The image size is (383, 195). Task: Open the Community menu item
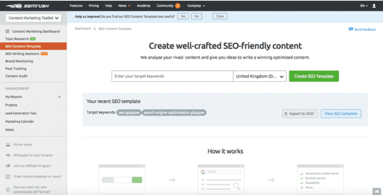(165, 6)
